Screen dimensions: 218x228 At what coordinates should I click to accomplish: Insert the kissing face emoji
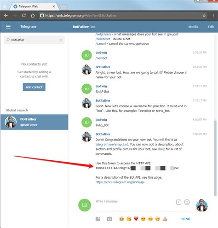(x=129, y=219)
